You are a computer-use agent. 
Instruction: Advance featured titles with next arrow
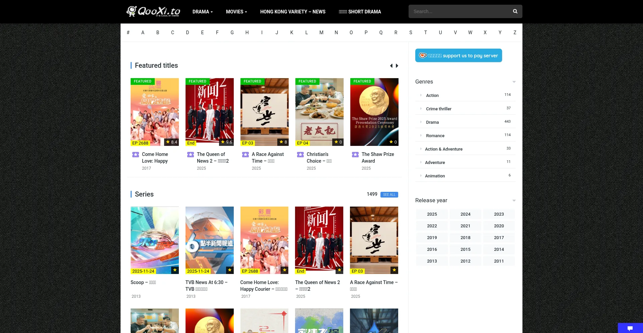397,66
